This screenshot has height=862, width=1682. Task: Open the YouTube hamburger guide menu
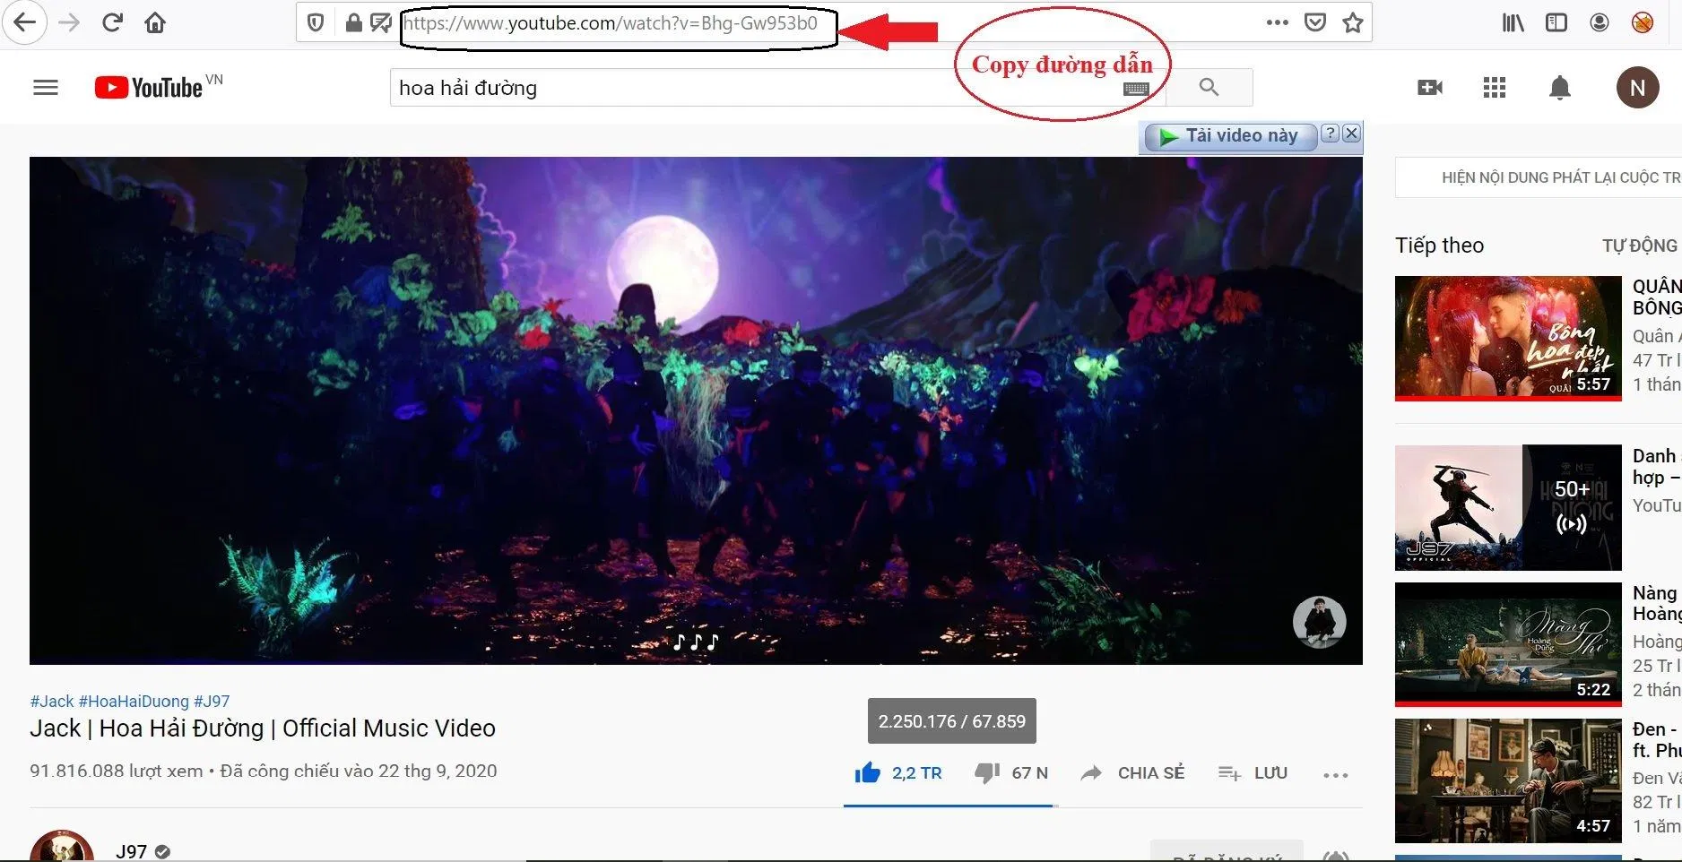[46, 88]
